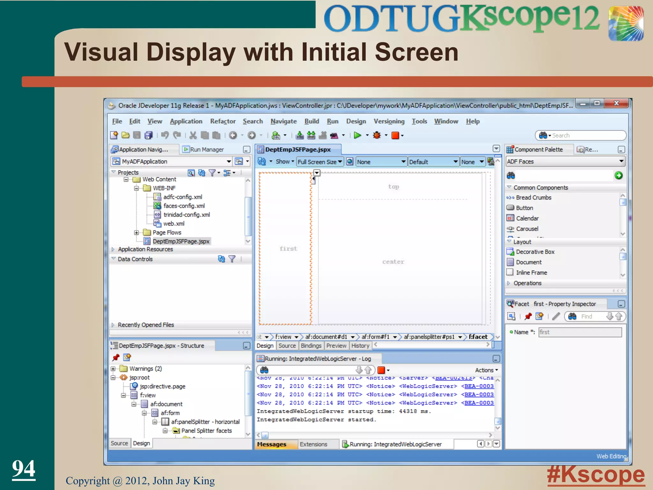Open the Build menu

click(312, 121)
